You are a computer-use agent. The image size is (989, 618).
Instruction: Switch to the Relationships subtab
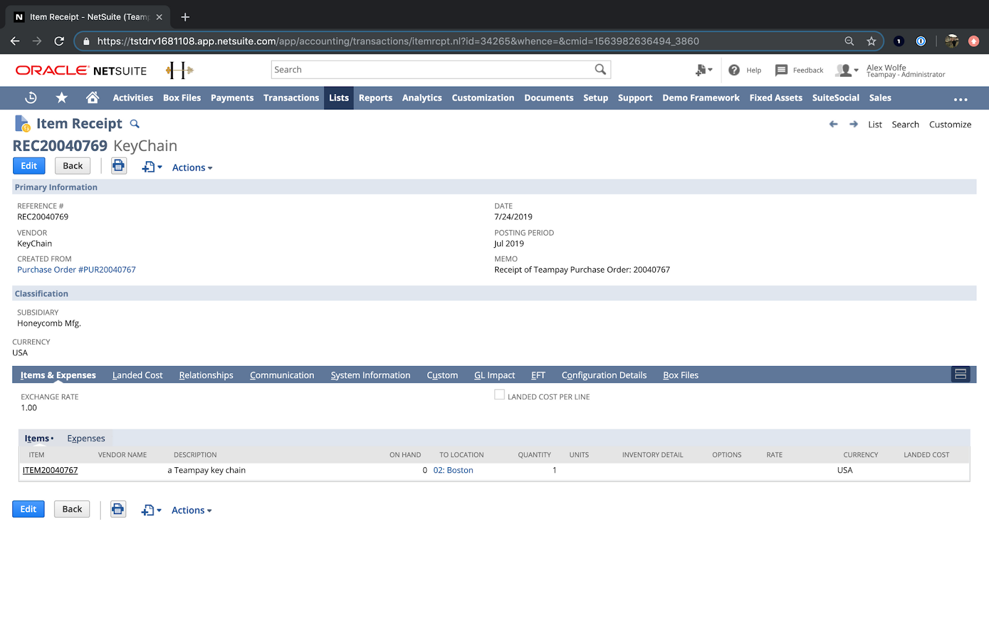coord(206,375)
